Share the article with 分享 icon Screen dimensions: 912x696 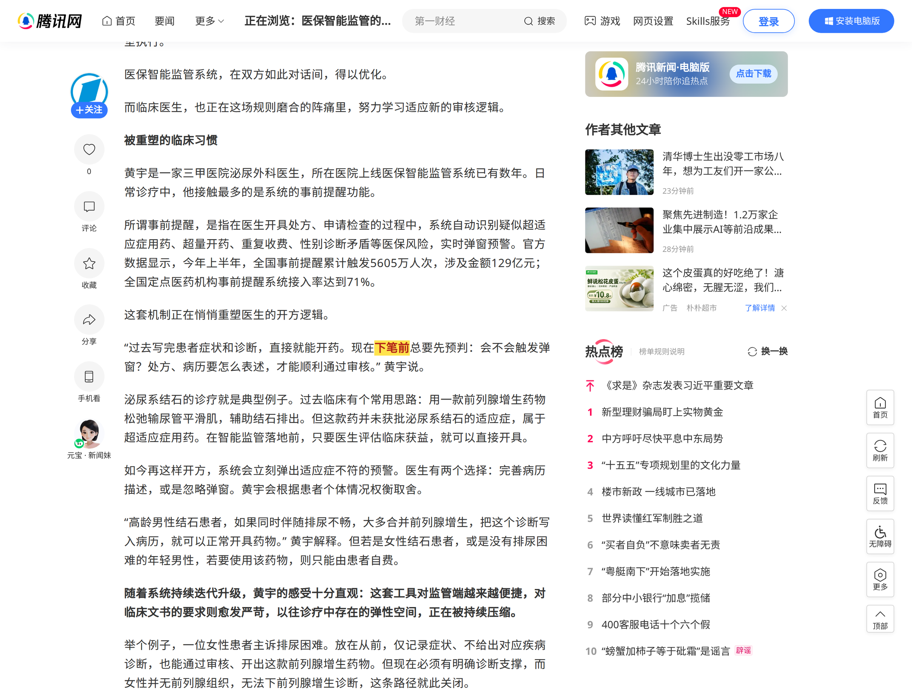[89, 320]
